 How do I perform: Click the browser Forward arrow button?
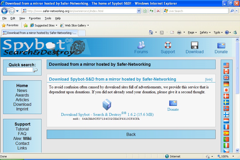(x=12, y=11)
